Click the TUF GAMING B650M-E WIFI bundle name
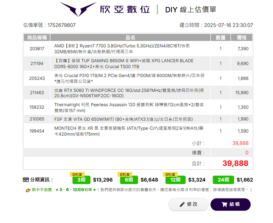 point(124,64)
